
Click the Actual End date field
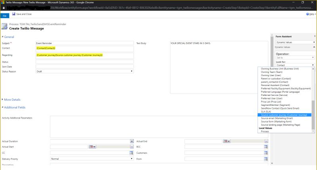coord(203,141)
